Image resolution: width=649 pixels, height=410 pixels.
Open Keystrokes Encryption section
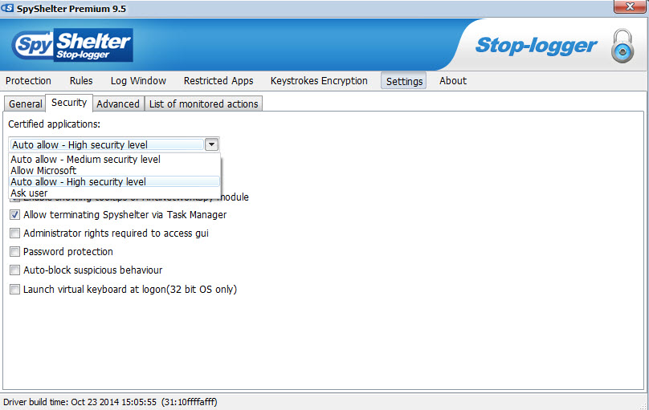coord(319,80)
